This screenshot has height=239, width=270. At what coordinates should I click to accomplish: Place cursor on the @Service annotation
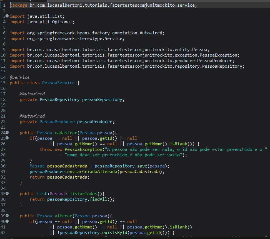(x=19, y=77)
